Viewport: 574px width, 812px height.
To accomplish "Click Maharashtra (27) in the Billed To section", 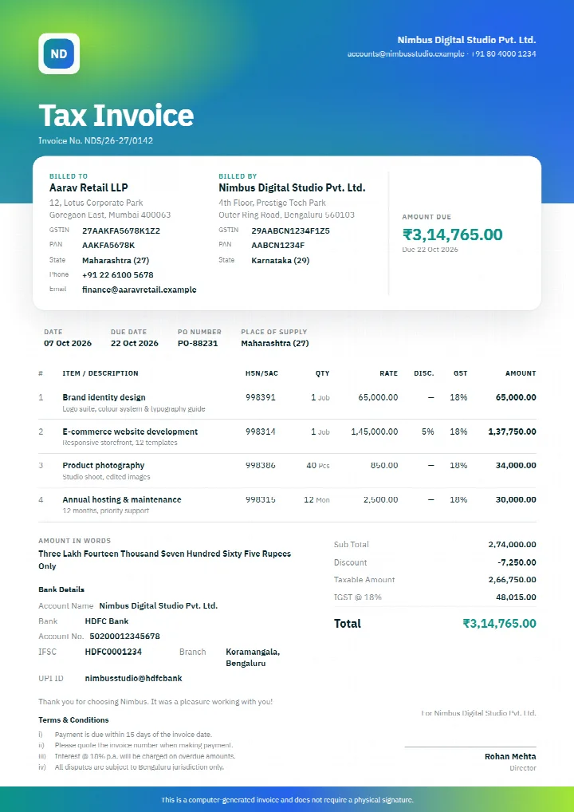I will pyautogui.click(x=116, y=261).
